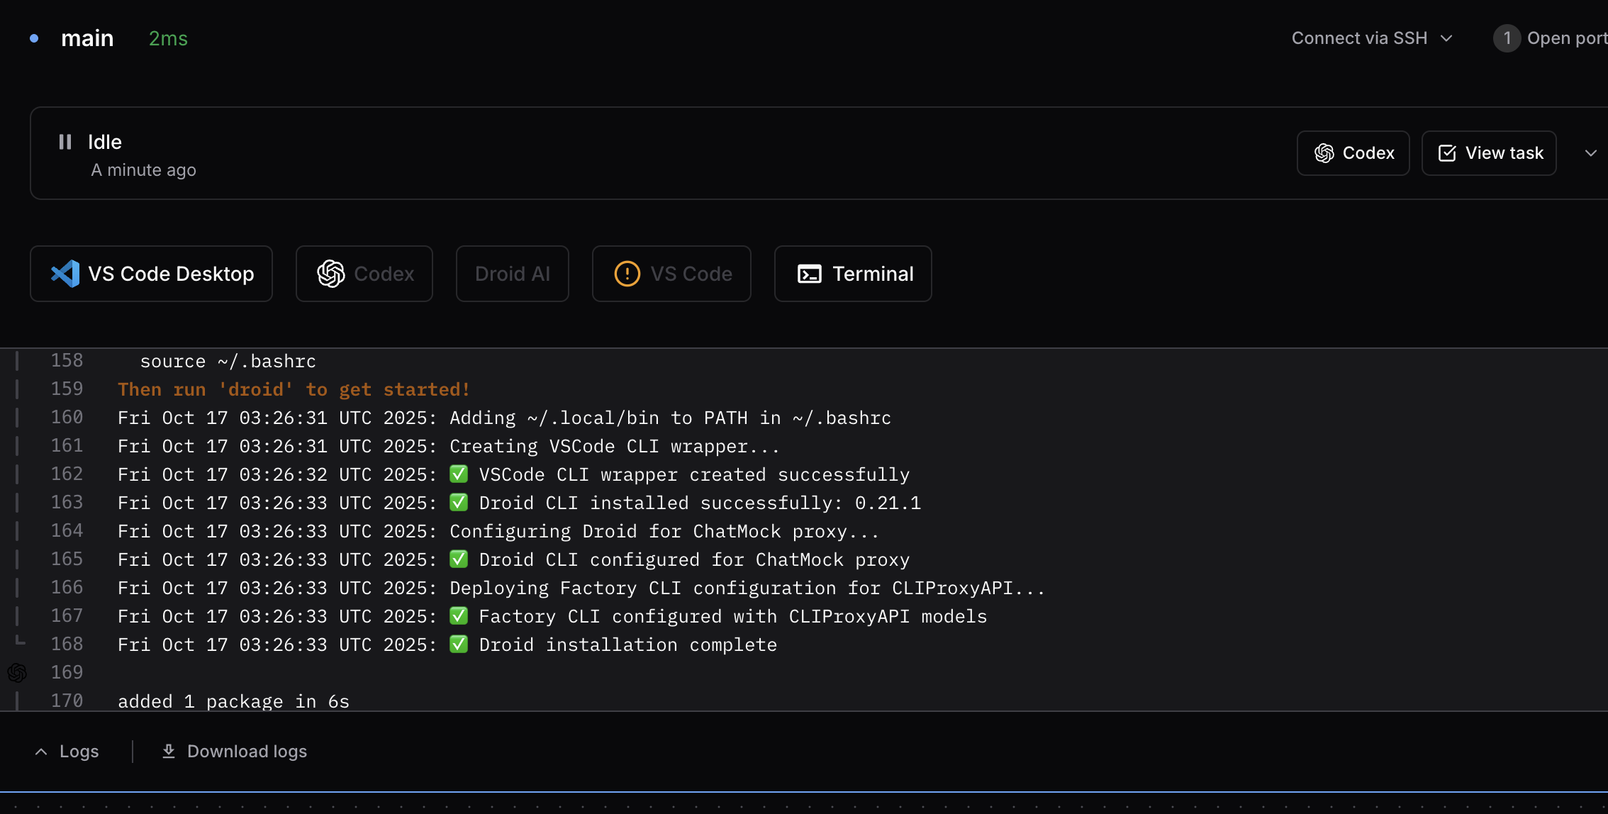The image size is (1608, 814).
Task: Click the Open ports counter badge
Action: point(1507,38)
